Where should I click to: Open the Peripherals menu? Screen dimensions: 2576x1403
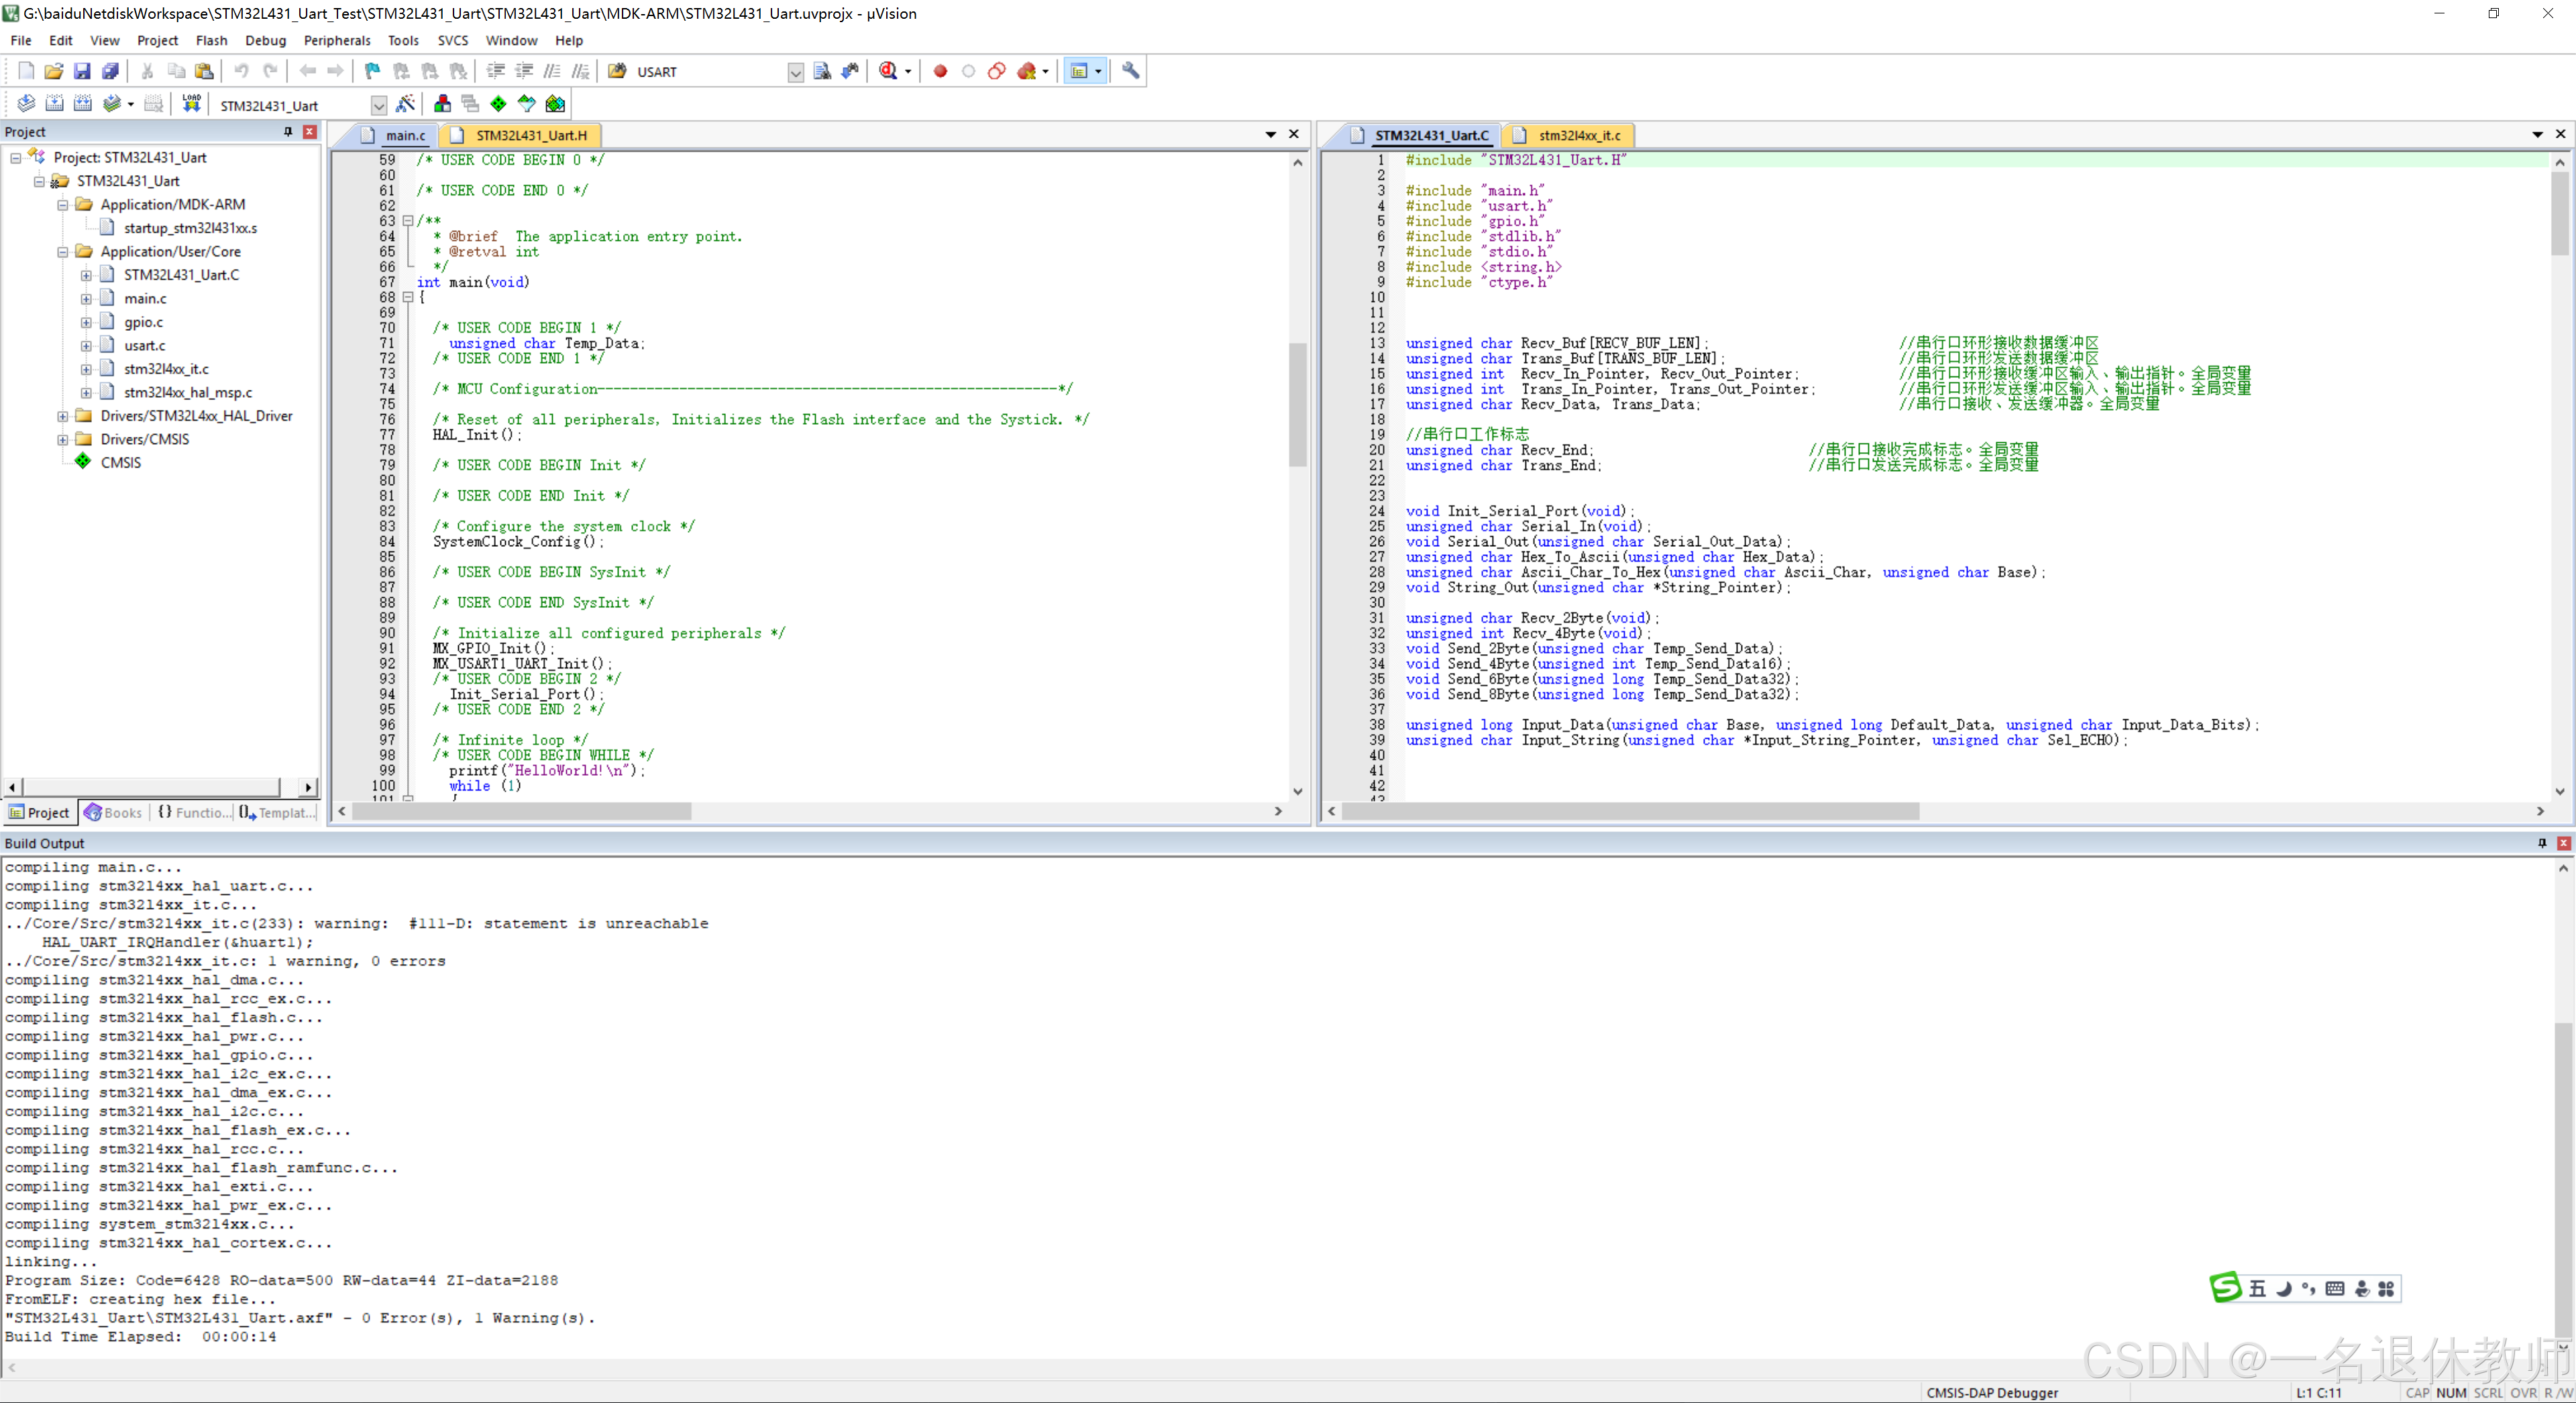pyautogui.click(x=336, y=41)
